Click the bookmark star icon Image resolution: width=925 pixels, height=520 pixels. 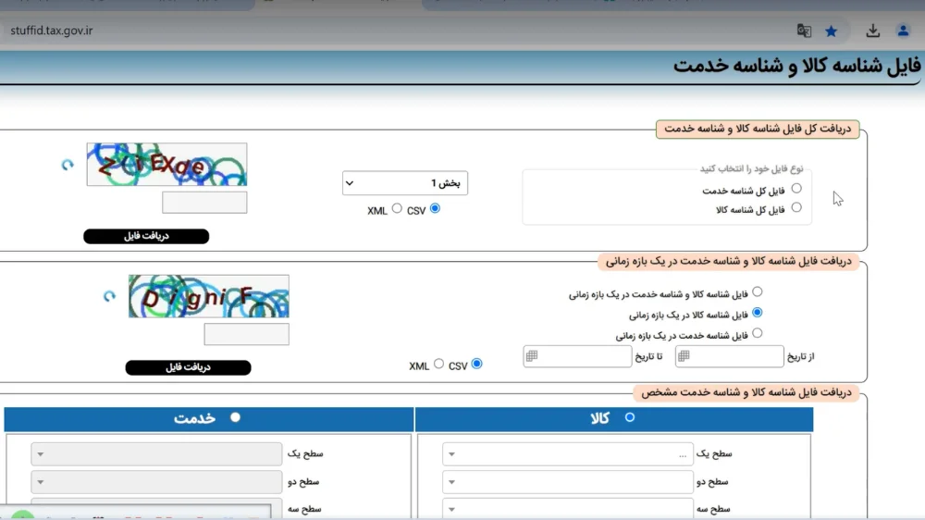pos(832,31)
